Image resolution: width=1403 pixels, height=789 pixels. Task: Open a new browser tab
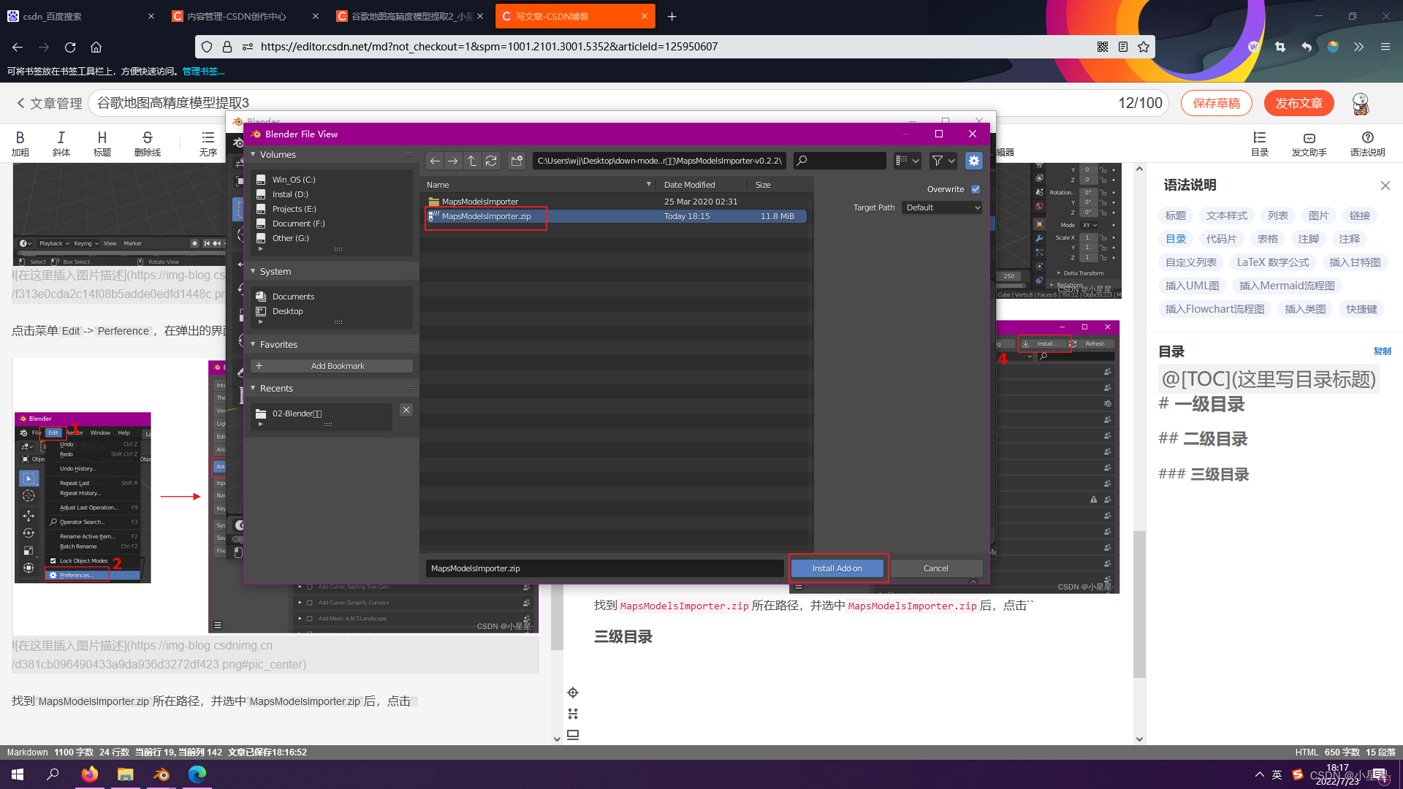(x=672, y=16)
